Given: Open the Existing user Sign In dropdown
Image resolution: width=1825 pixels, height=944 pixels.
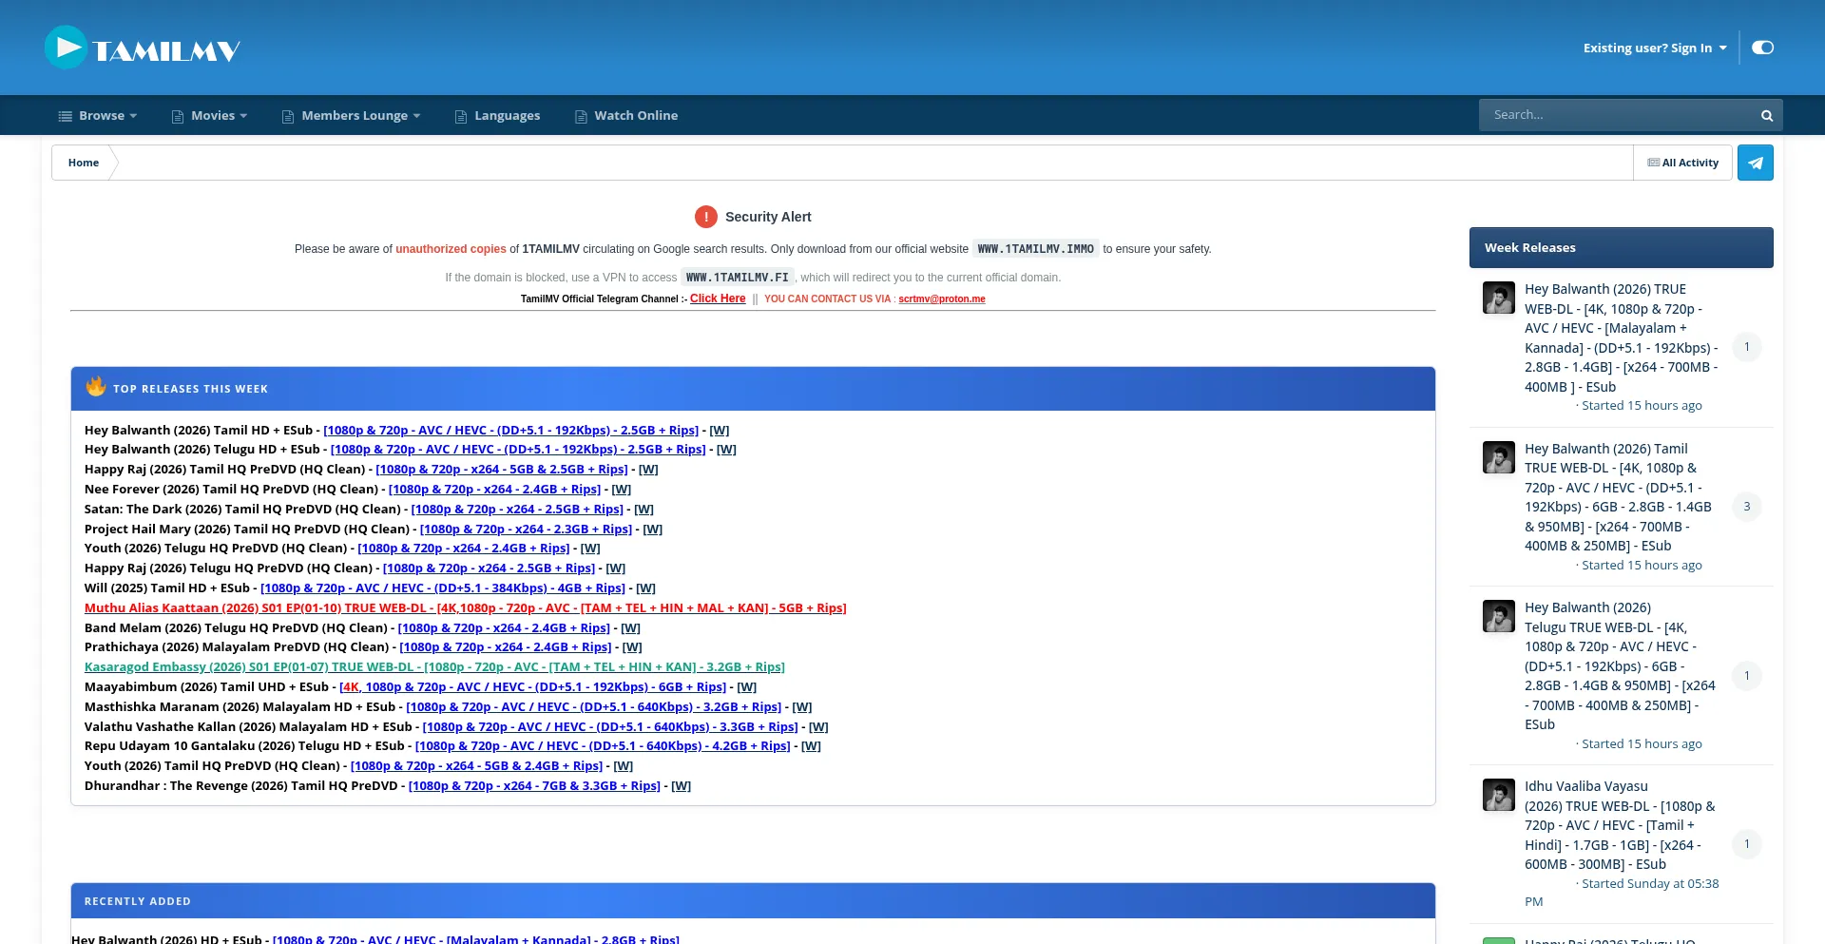Looking at the screenshot, I should (1655, 48).
